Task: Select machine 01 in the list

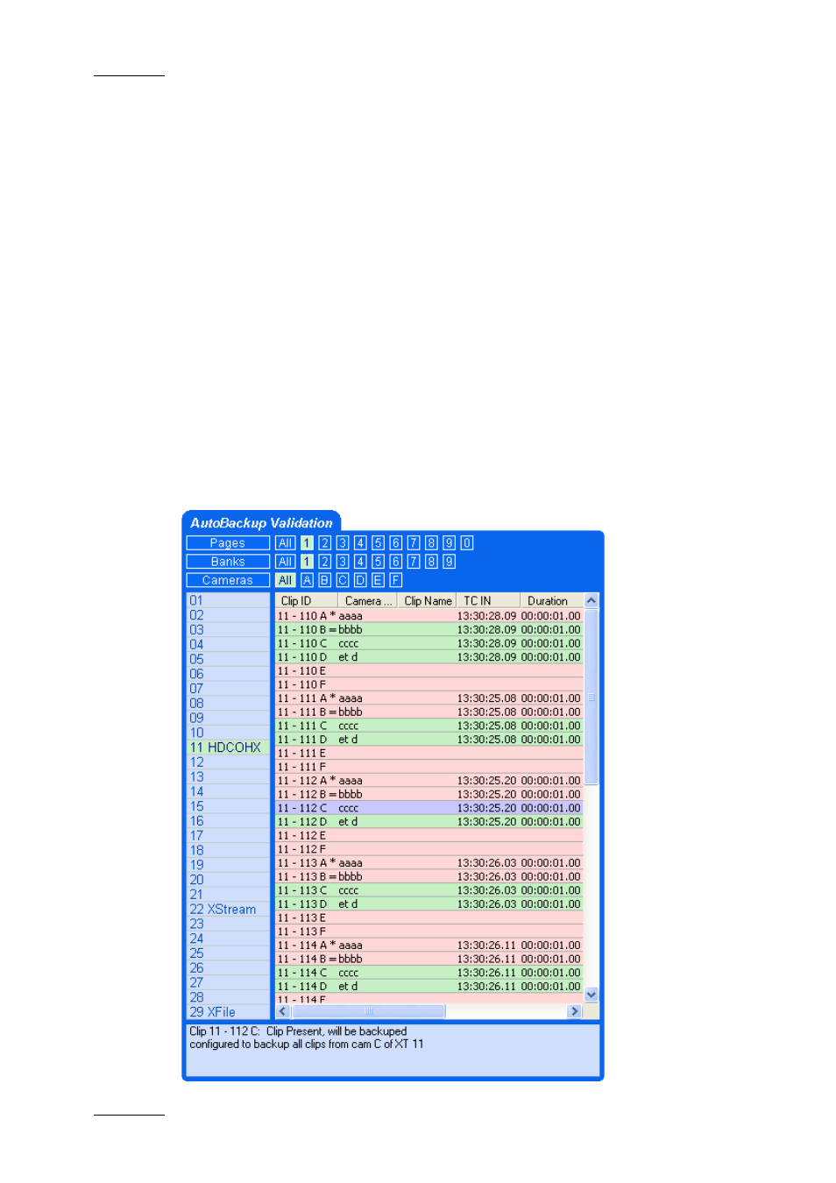Action: [x=228, y=600]
